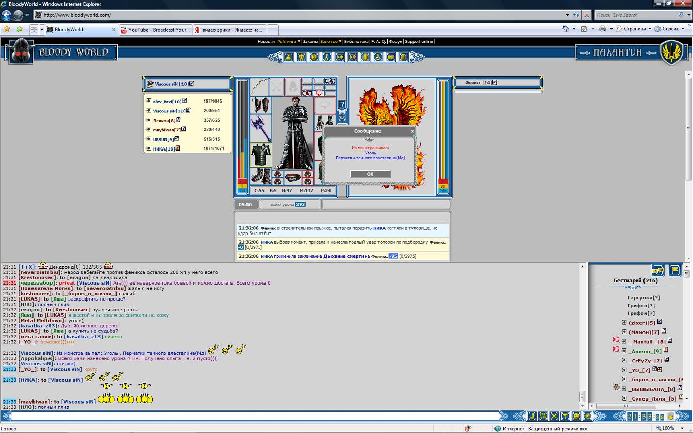The image size is (693, 433).
Task: Click the stopwatch icon next to game clock
Action: [x=671, y=417]
